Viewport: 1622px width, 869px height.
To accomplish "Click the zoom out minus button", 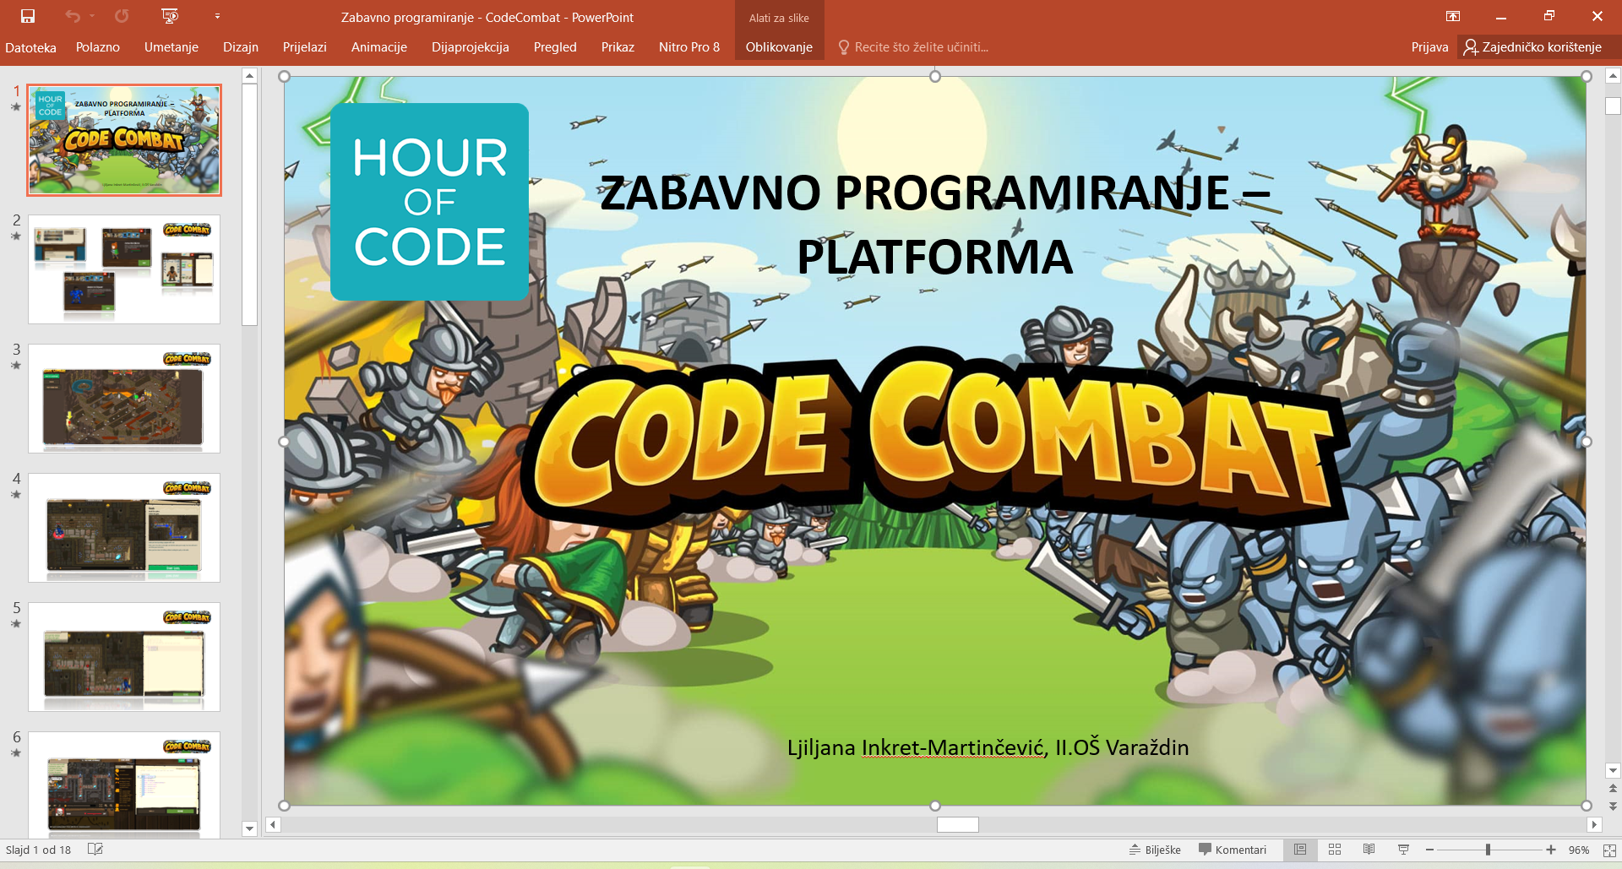I will click(1429, 850).
